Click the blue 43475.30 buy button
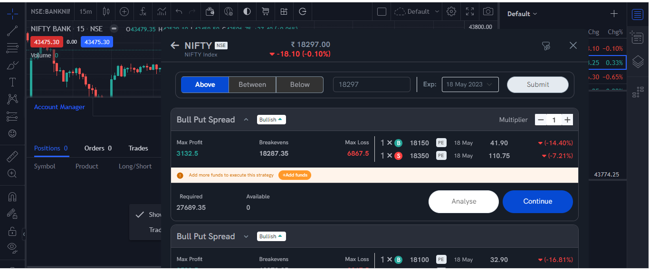The height and width of the screenshot is (271, 649). click(97, 42)
